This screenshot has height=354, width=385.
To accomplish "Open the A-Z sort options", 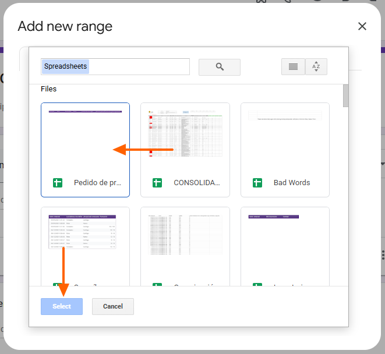I will pyautogui.click(x=316, y=66).
